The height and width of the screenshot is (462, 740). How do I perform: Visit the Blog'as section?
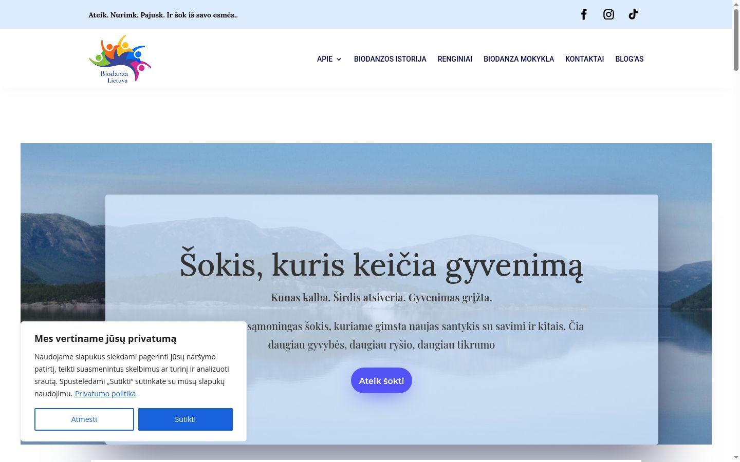(629, 59)
